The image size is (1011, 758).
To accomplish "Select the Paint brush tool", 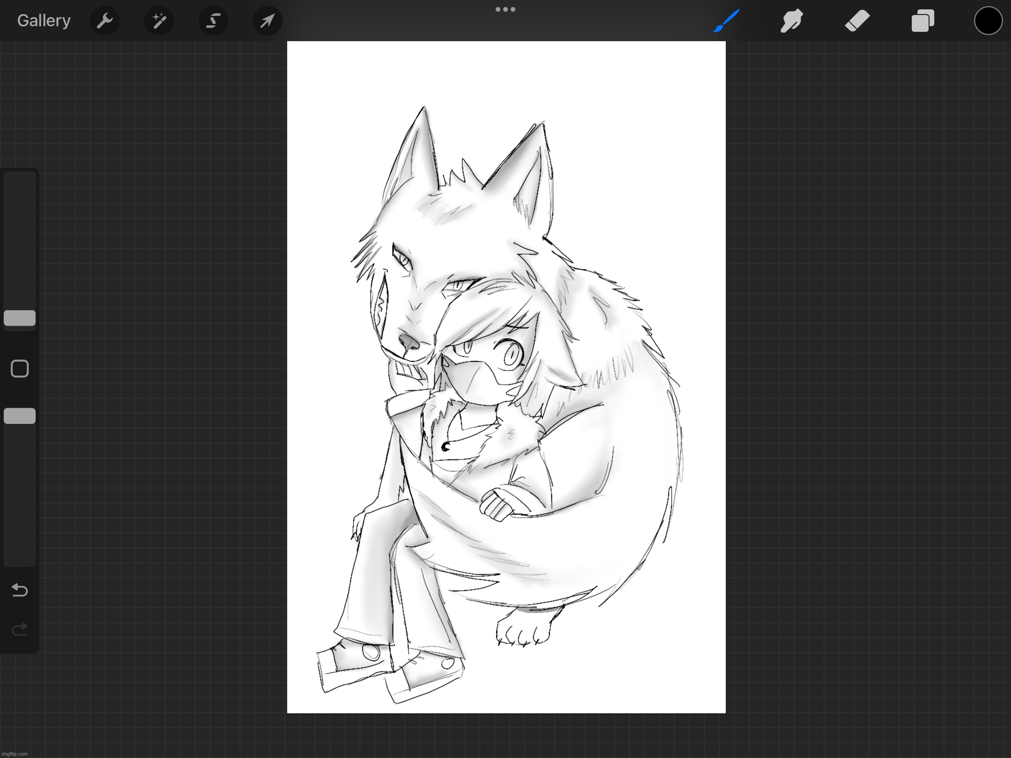I will 726,21.
